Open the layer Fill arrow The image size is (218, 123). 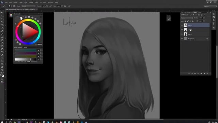coord(204,21)
